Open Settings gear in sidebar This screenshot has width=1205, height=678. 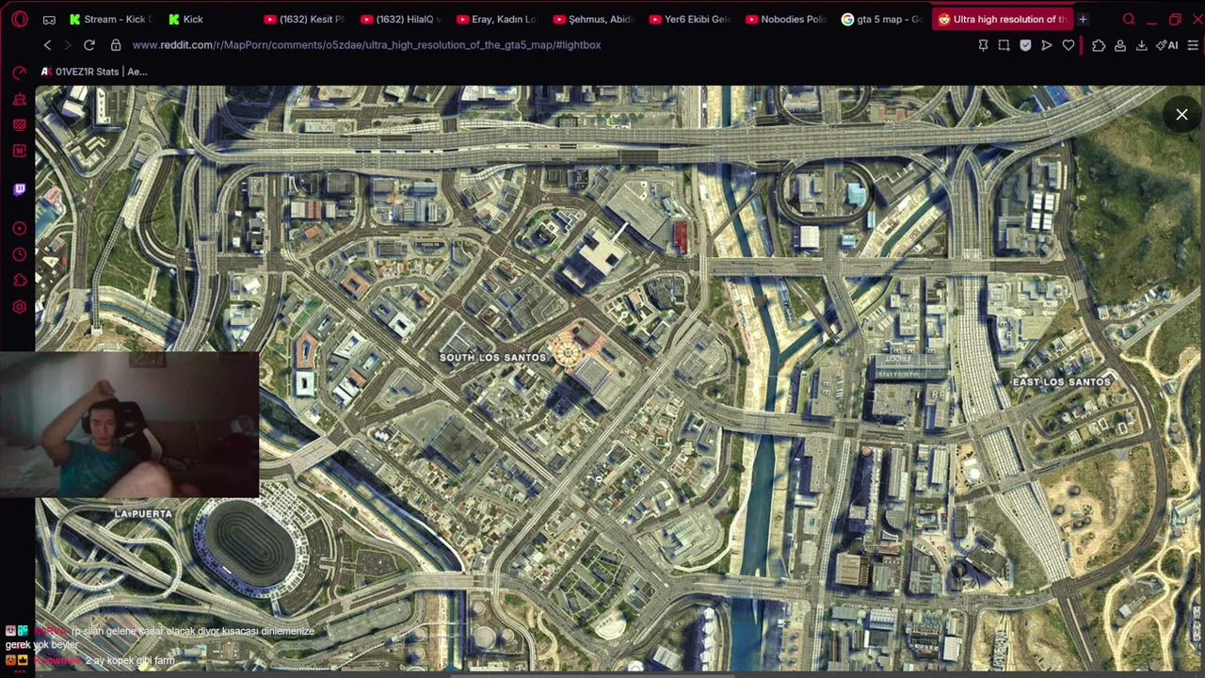20,306
